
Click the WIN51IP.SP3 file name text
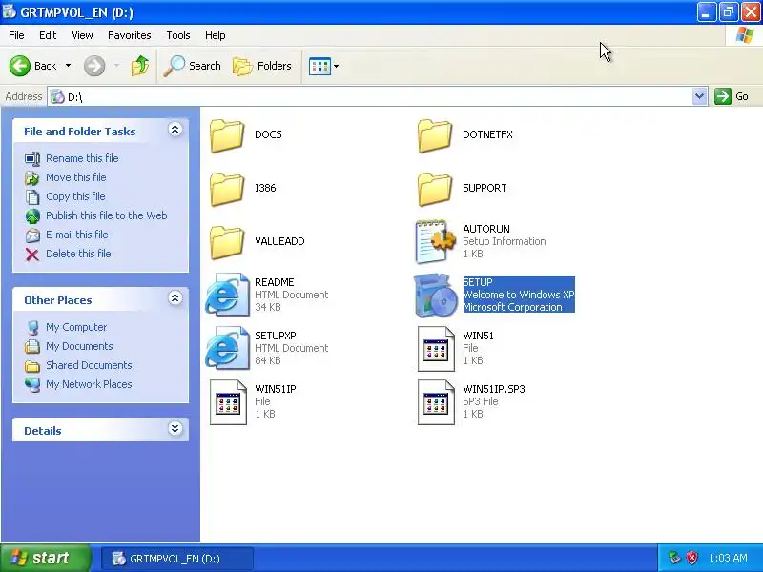click(x=494, y=389)
